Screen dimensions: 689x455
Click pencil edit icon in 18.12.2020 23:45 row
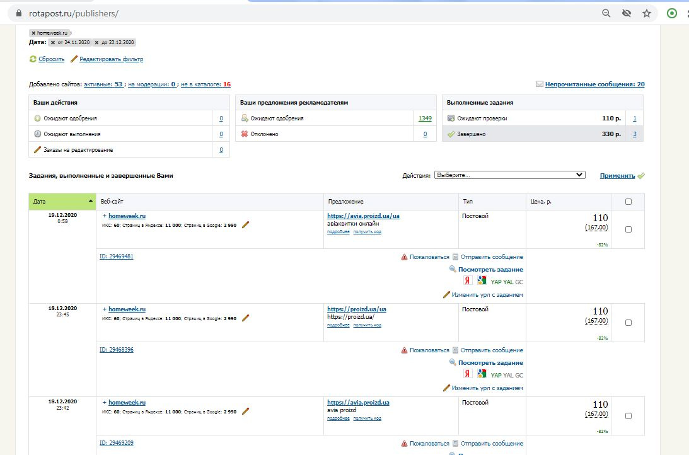(246, 318)
